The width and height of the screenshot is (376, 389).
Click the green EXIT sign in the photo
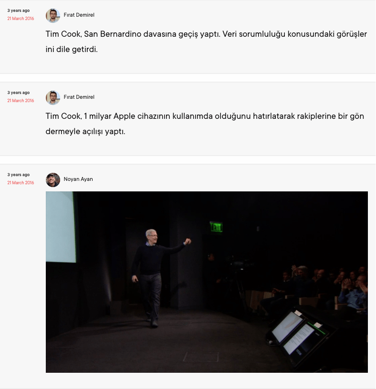click(x=216, y=227)
